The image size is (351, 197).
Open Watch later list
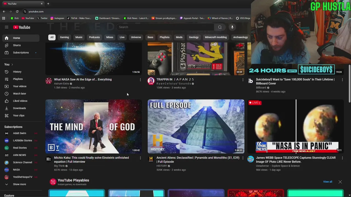[21, 94]
